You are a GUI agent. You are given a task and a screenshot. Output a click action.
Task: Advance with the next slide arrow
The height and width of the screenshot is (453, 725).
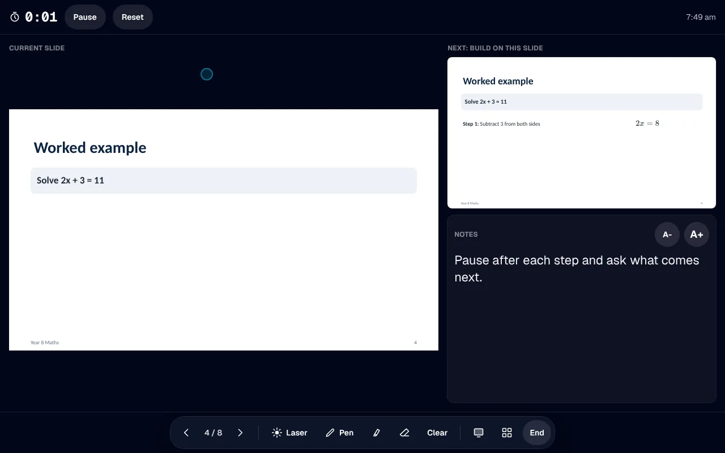click(x=240, y=433)
